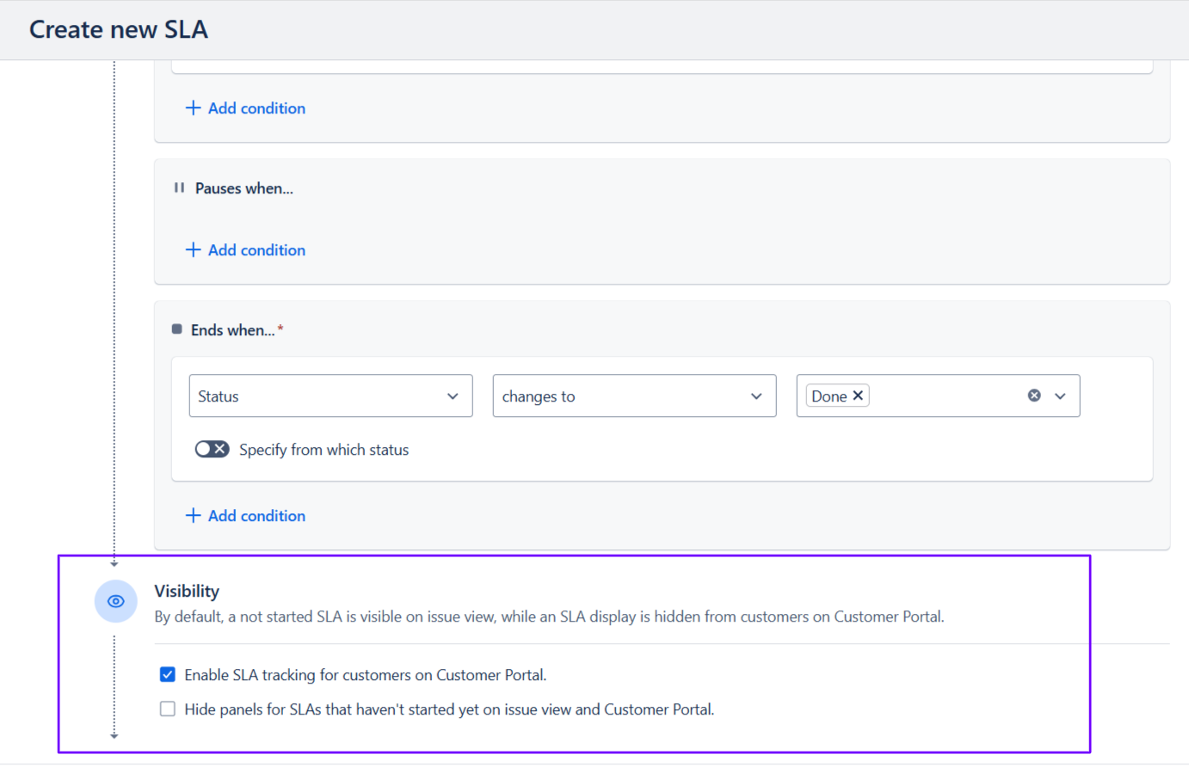Image resolution: width=1189 pixels, height=767 pixels.
Task: Toggle Specify from which status switch
Action: coord(212,449)
